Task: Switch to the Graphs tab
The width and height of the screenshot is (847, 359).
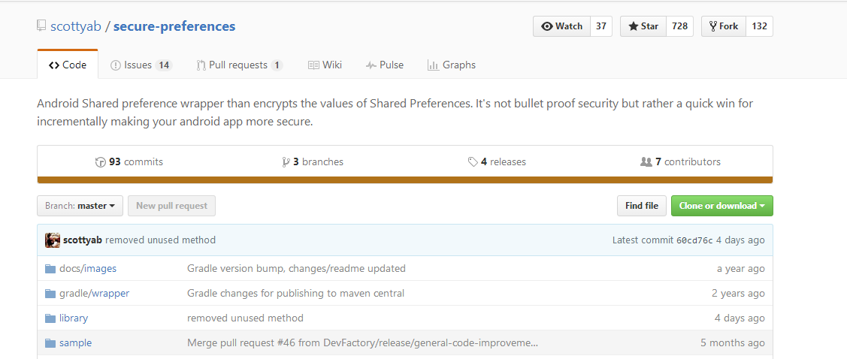Action: 452,65
